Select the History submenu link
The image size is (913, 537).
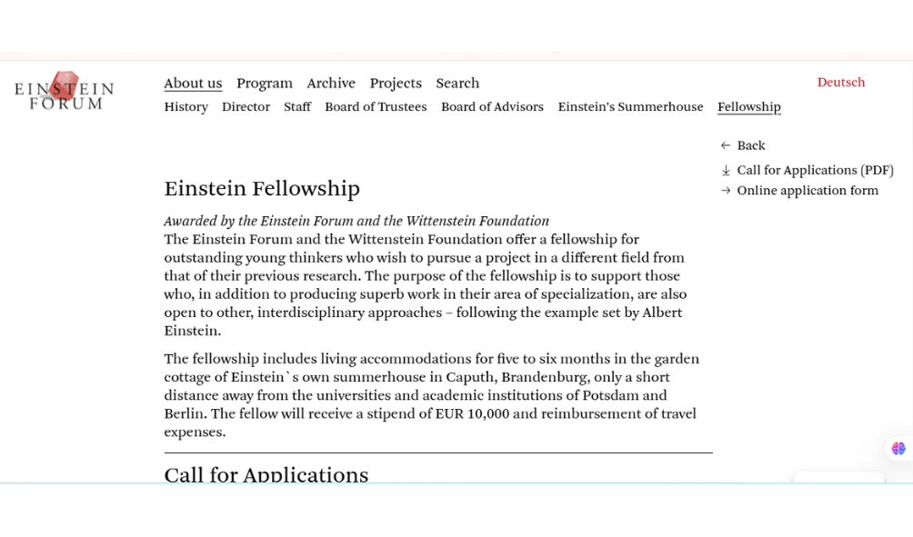tap(186, 107)
